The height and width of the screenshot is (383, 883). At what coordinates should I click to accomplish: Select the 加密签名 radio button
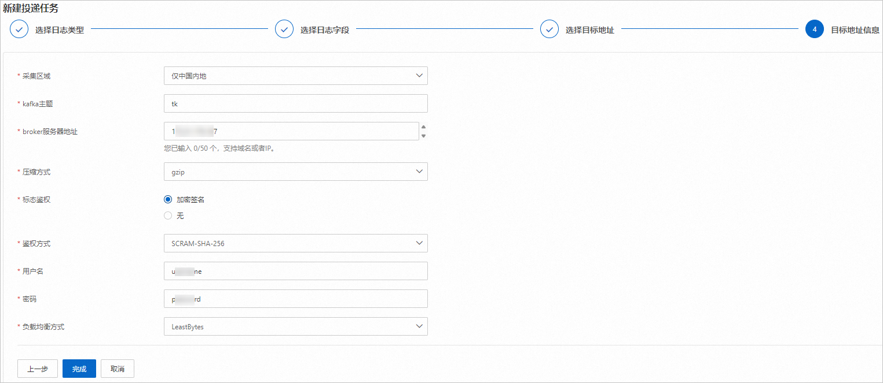168,199
